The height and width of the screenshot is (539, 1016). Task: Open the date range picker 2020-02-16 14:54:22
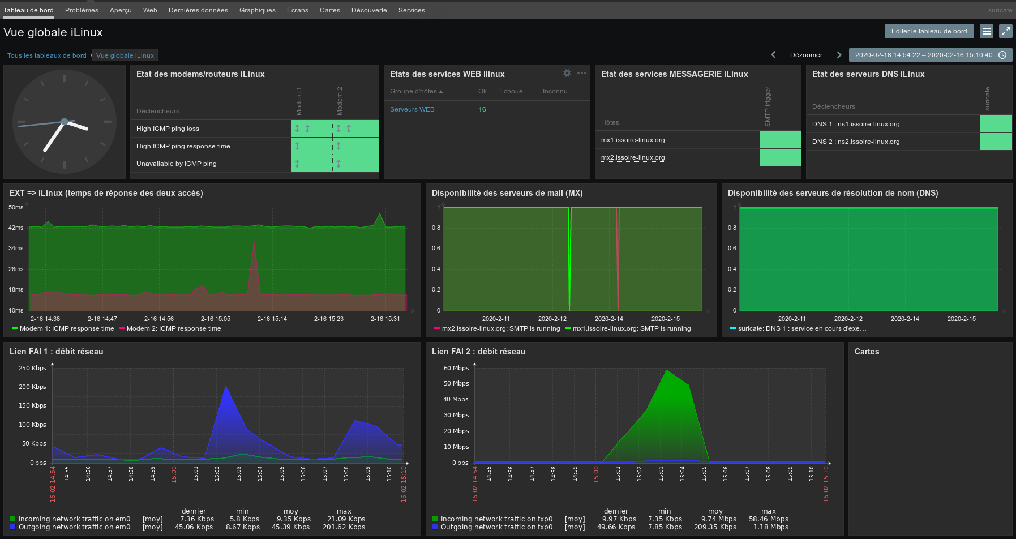(x=923, y=55)
